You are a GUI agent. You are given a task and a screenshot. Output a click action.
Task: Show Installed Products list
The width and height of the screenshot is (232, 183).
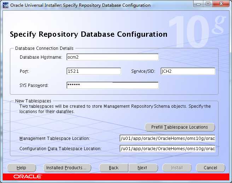(67, 168)
